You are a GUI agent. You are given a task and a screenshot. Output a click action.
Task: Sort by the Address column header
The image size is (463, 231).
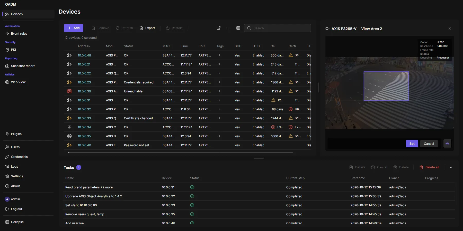84,46
